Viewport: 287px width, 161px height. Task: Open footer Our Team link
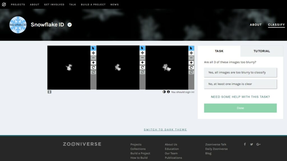click(x=171, y=153)
